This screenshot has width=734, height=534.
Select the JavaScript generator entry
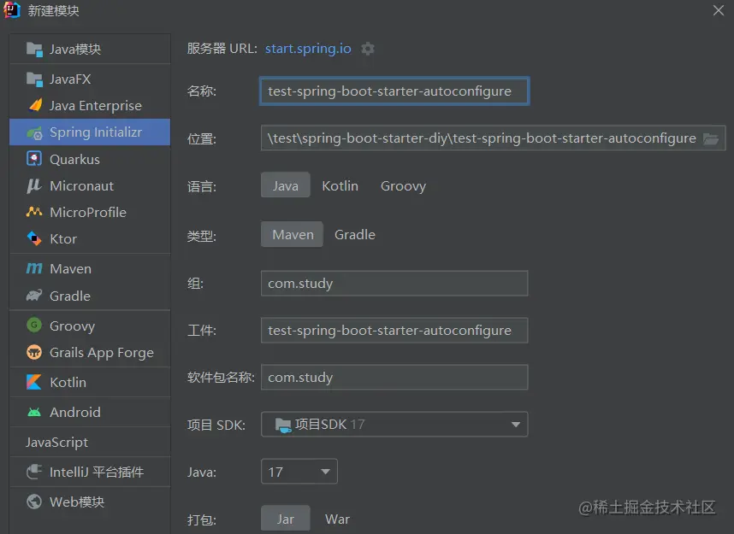coord(90,442)
